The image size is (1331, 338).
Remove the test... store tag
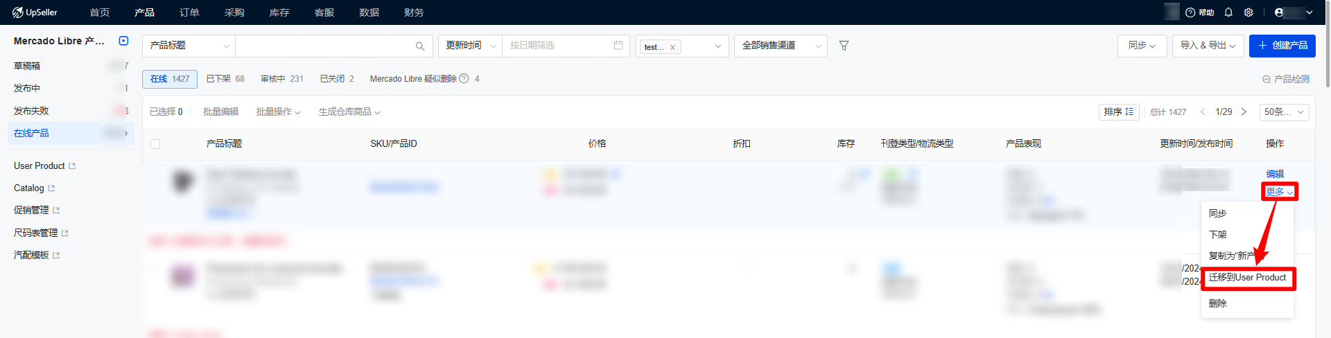672,47
